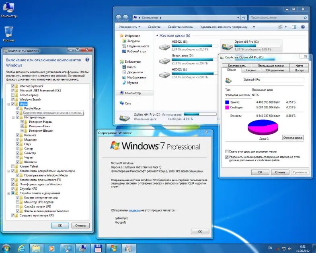Screen dimensions: 316x253
Task: Toggle Windows Search checkbox
Action: tap(13, 100)
